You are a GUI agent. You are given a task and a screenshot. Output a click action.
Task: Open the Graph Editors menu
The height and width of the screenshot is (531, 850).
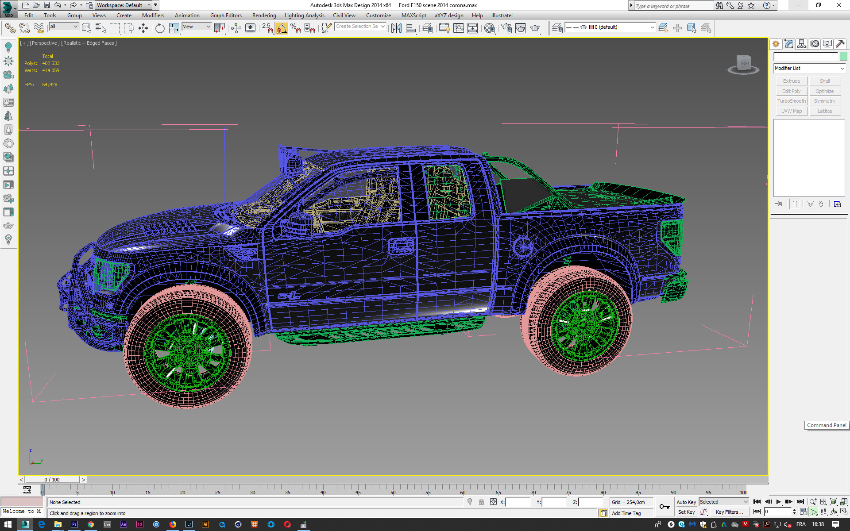226,15
